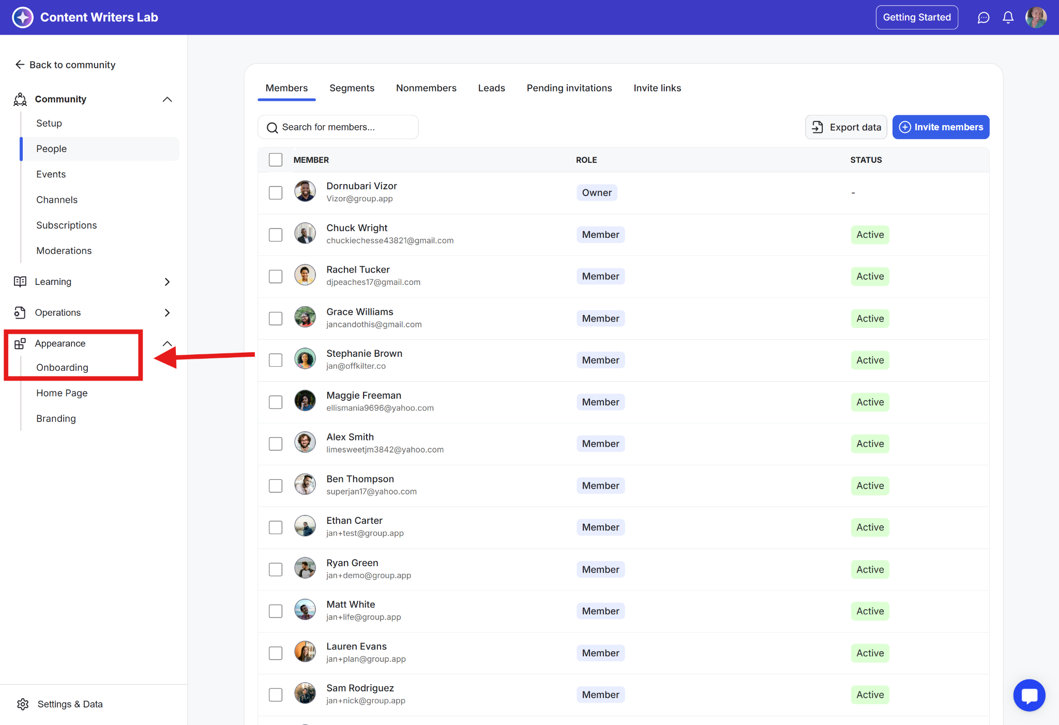Click the Learning book icon in sidebar
1059x725 pixels.
pos(20,281)
